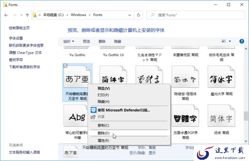Click the magnifier search icon
Image resolution: width=249 pixels, height=161 pixels.
pos(153,15)
